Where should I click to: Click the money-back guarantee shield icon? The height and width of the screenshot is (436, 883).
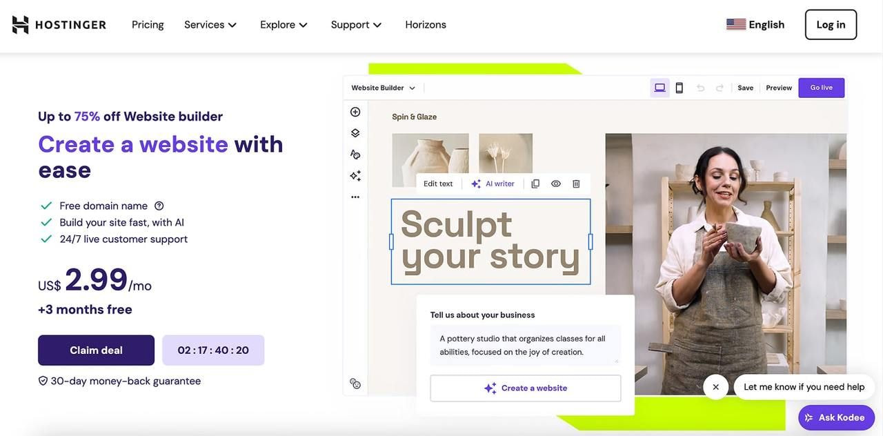(43, 381)
